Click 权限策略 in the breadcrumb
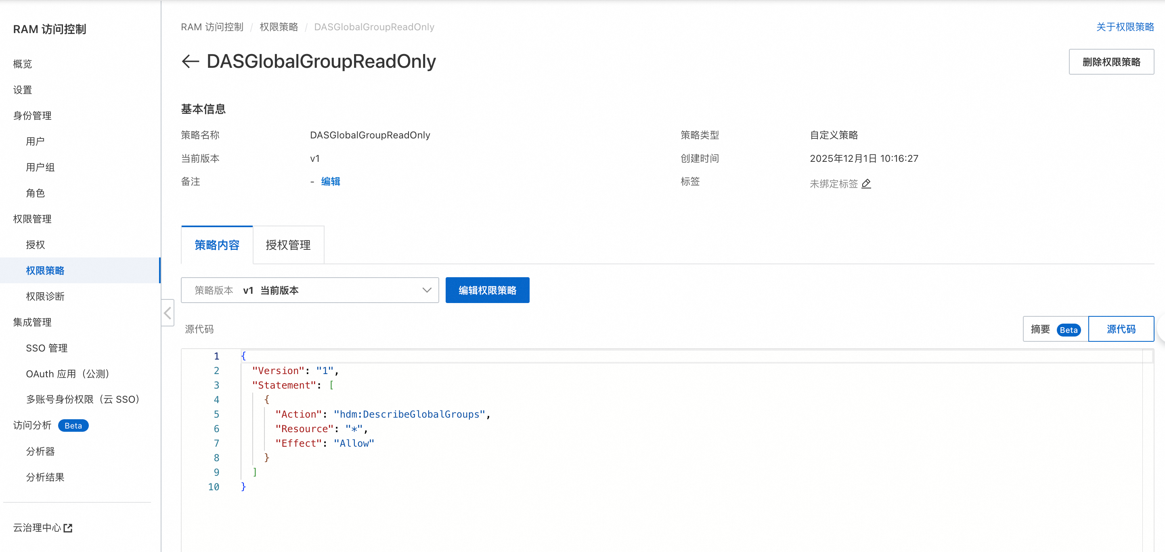This screenshot has height=552, width=1165. click(x=279, y=27)
